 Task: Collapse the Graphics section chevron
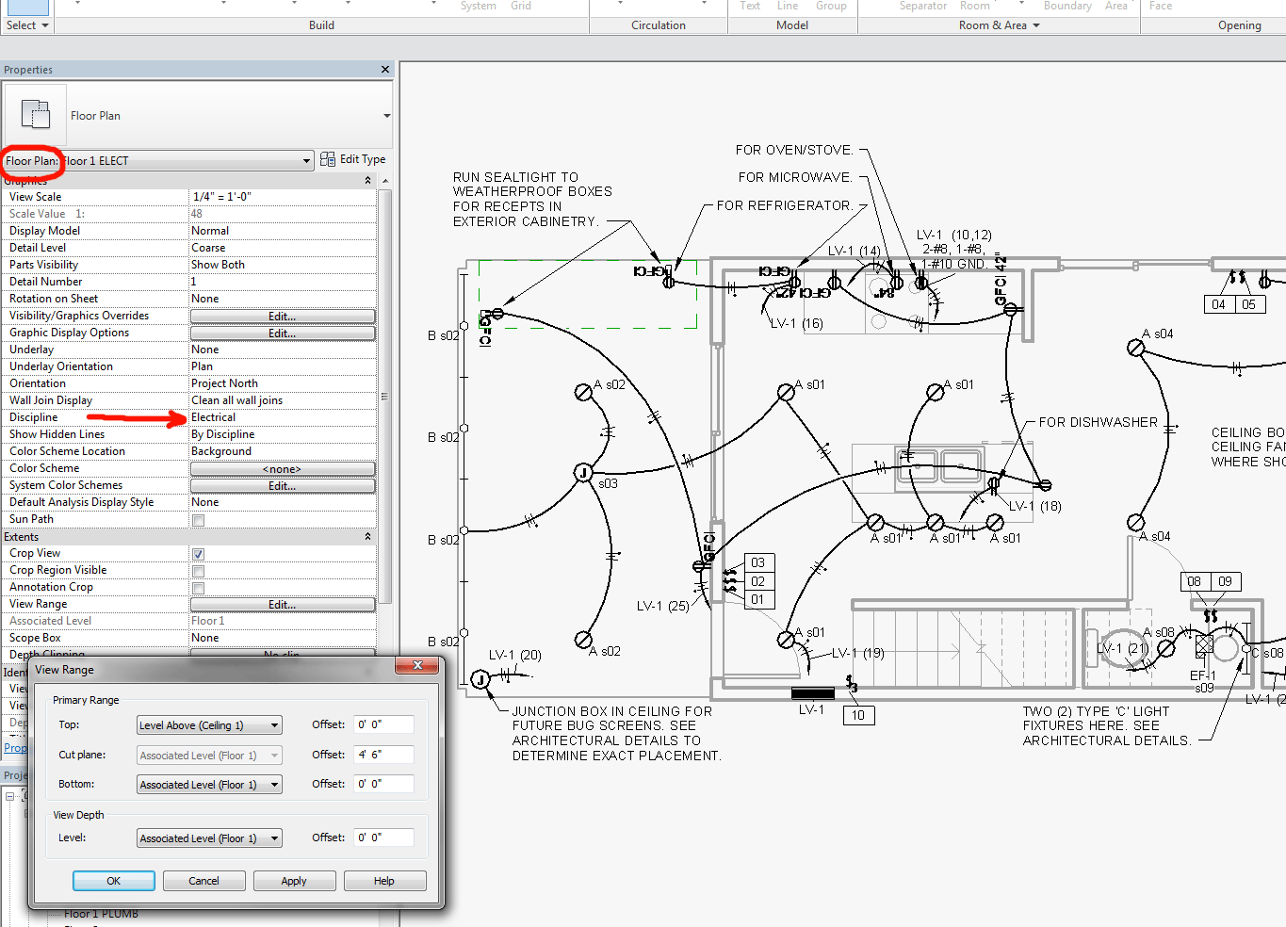367,180
